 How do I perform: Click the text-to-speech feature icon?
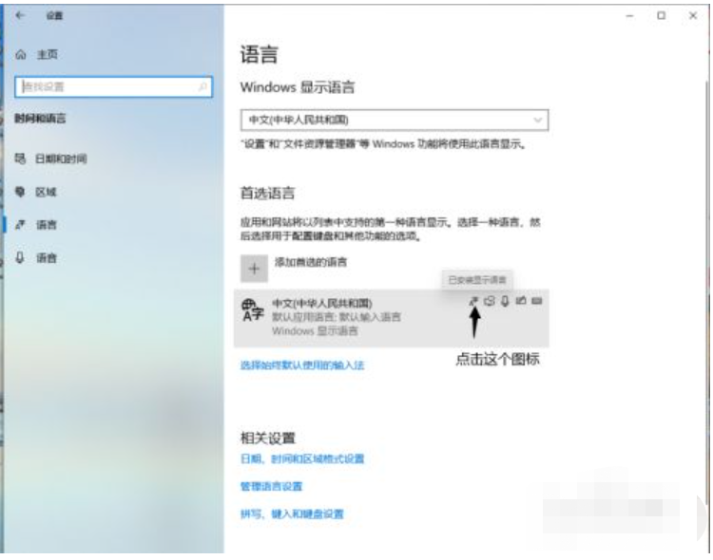pos(490,301)
